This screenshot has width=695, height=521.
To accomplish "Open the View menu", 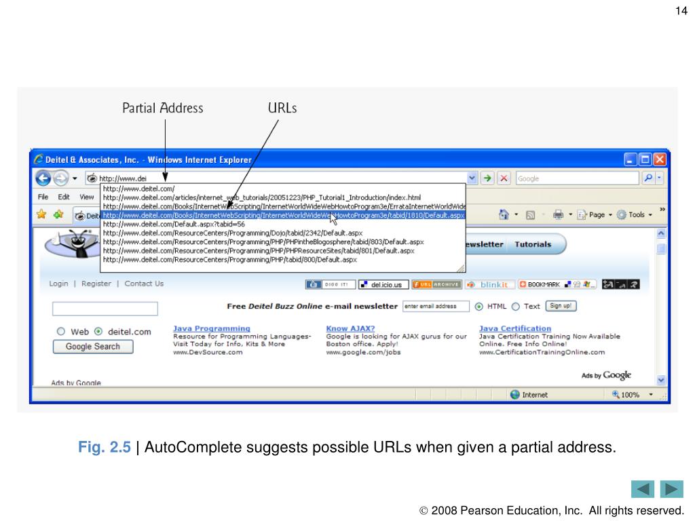I will [x=86, y=197].
